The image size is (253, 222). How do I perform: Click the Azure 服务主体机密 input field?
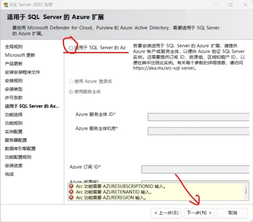click(199, 131)
